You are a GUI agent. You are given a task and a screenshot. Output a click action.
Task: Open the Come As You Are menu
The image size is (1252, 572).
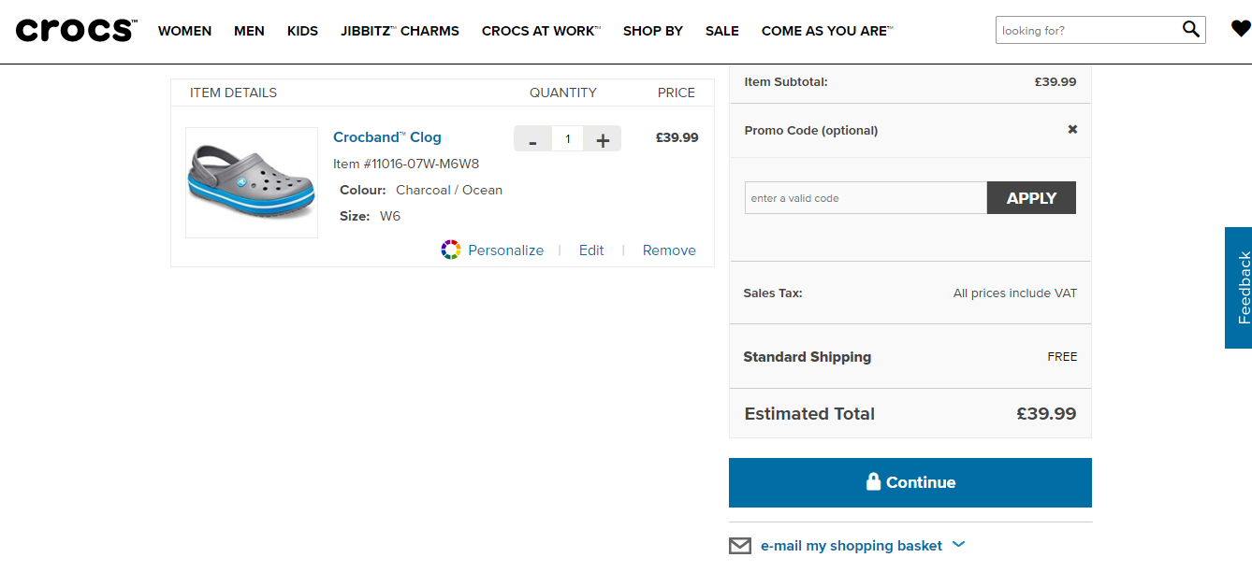point(827,31)
